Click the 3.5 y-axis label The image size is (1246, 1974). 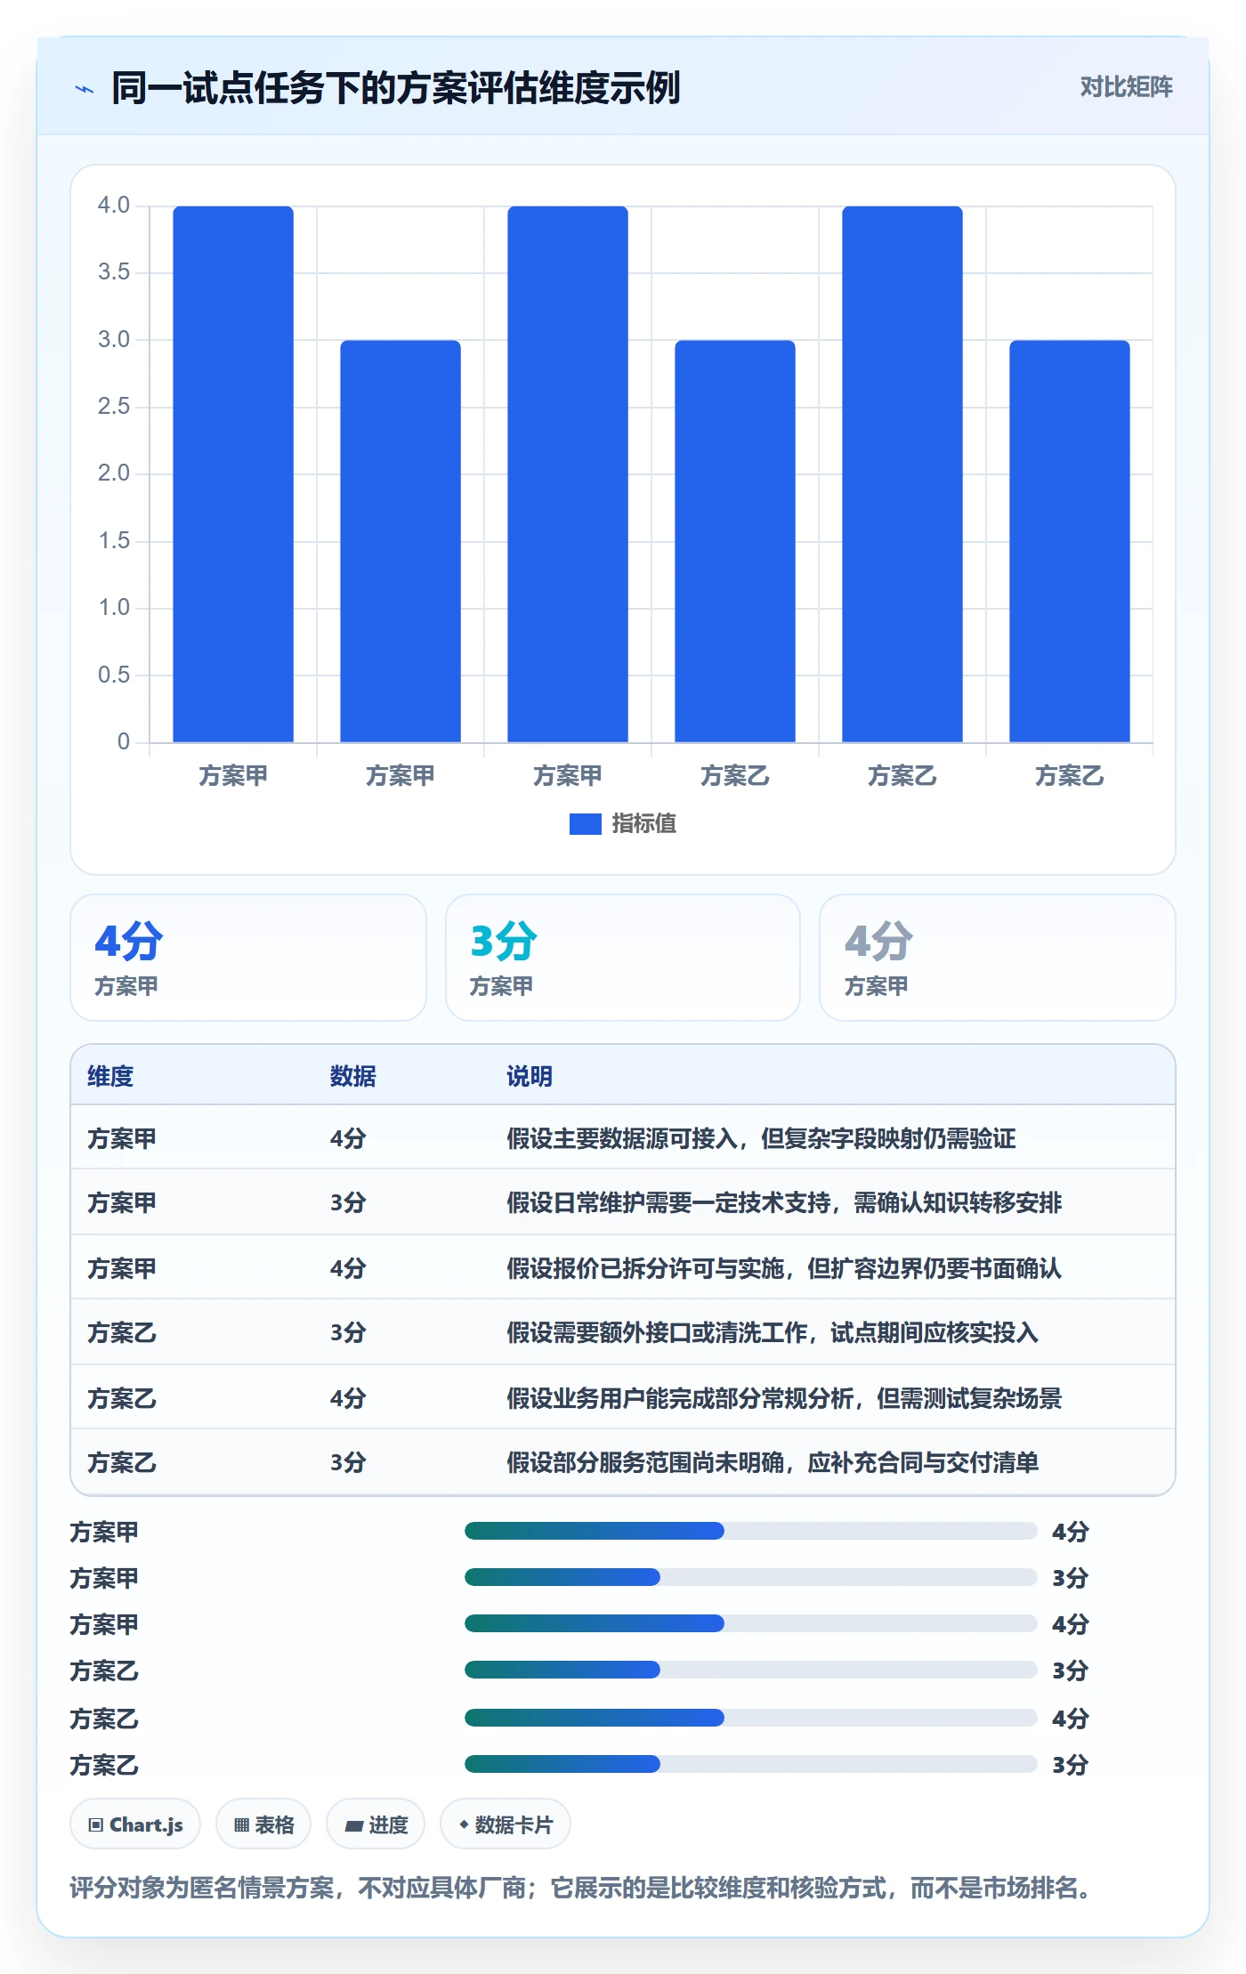(x=114, y=272)
